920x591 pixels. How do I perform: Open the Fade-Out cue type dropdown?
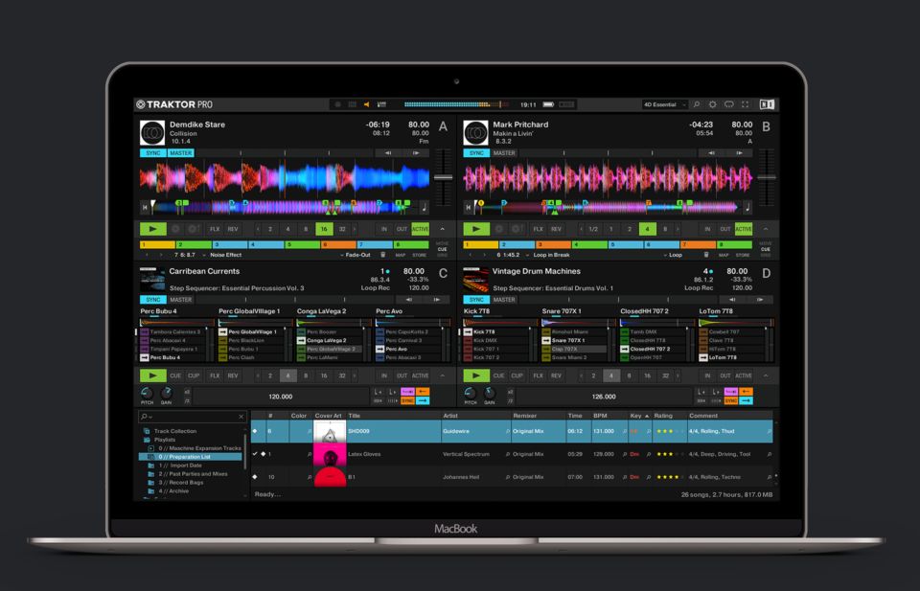pyautogui.click(x=355, y=255)
